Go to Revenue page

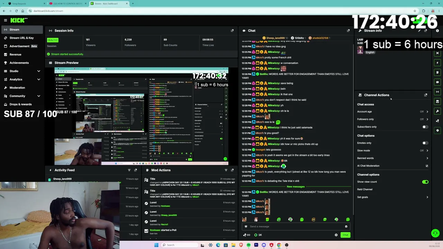pos(21,54)
